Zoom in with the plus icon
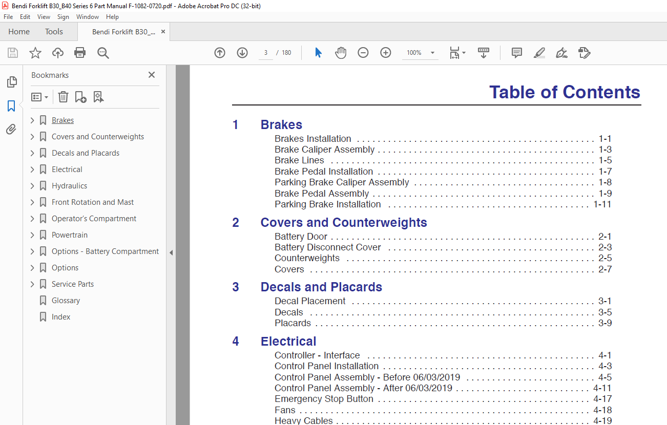This screenshot has width=667, height=425. tap(386, 53)
